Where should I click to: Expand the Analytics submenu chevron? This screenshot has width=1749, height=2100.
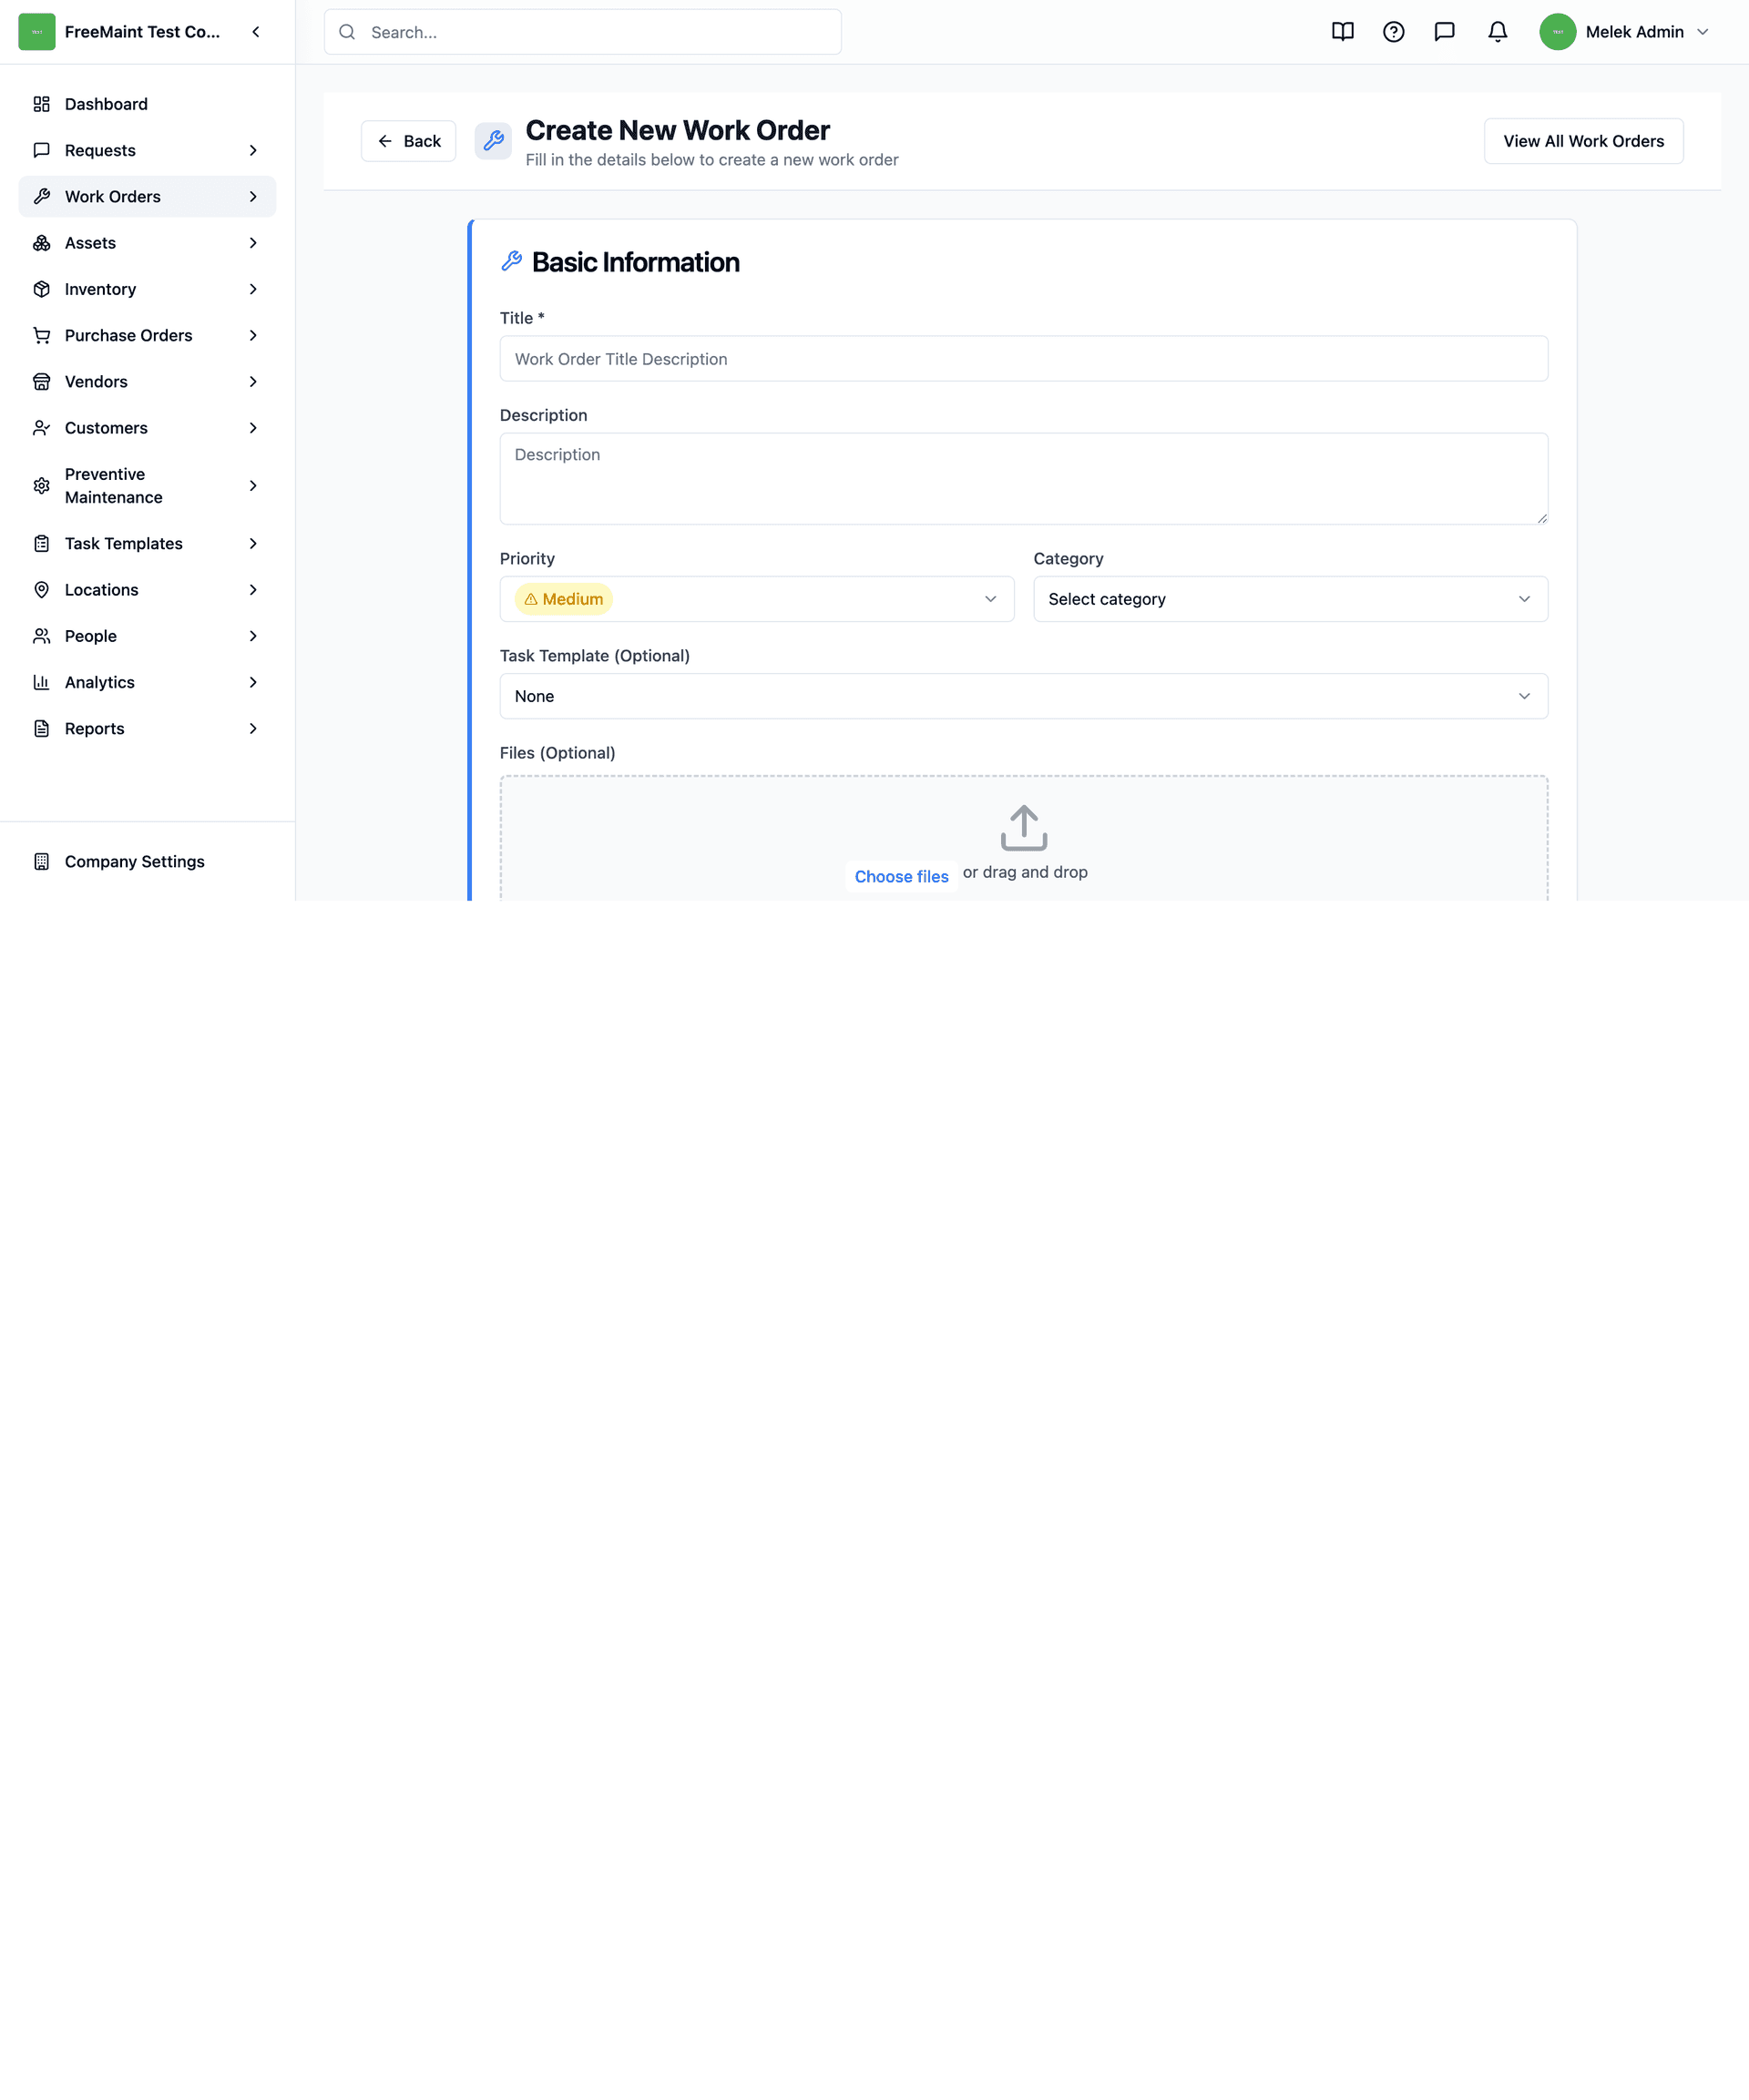[x=253, y=682]
